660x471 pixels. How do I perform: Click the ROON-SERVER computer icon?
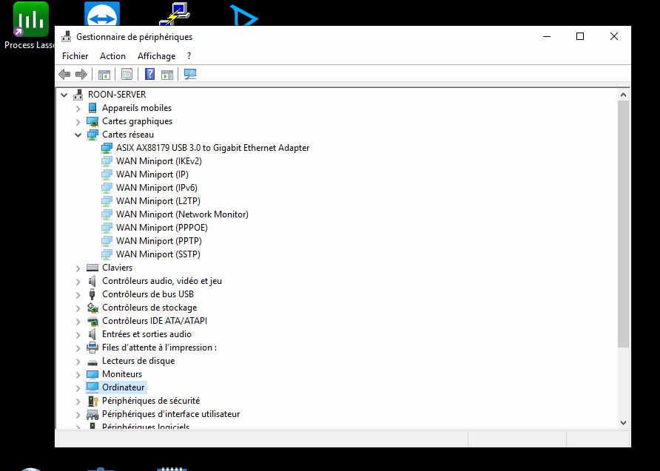(x=78, y=95)
